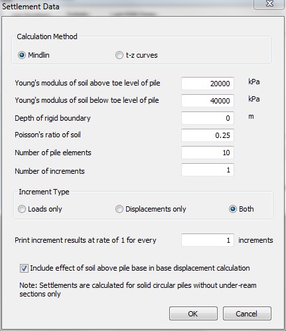Select the Number of pile elements field
This screenshot has height=331, width=286.
point(208,153)
